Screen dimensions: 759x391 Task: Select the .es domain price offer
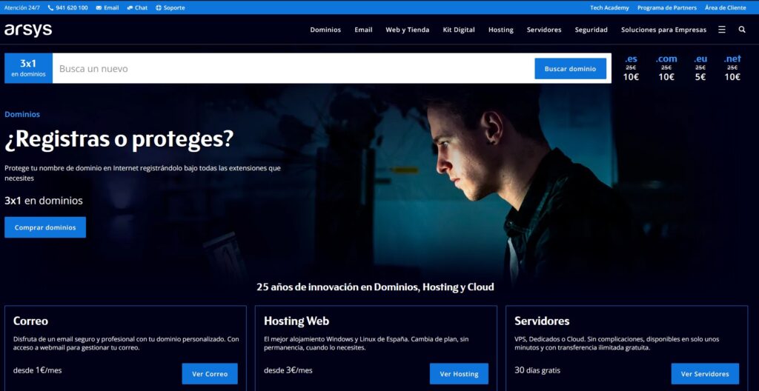631,67
